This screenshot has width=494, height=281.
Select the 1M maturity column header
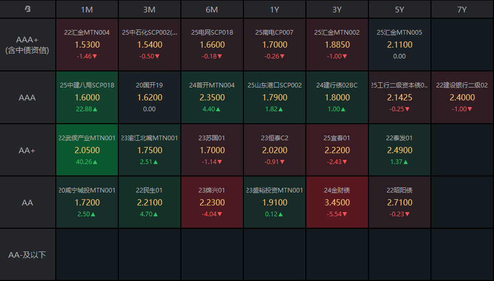coord(87,9)
